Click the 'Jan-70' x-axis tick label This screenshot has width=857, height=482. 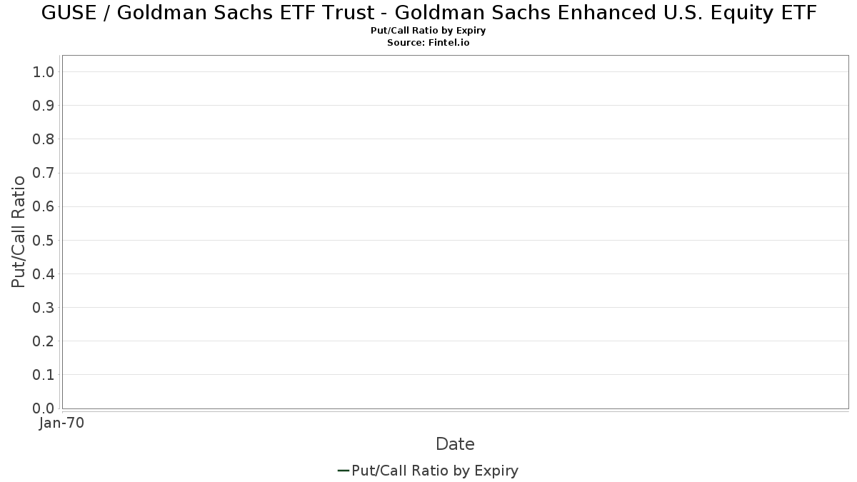point(62,423)
